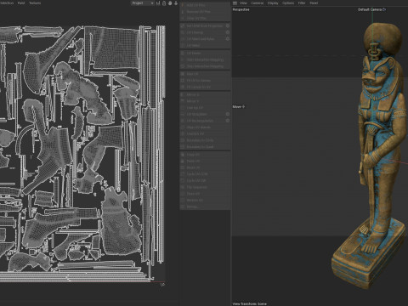Choose Unstitch UV
408x306 pixels.
click(x=205, y=133)
